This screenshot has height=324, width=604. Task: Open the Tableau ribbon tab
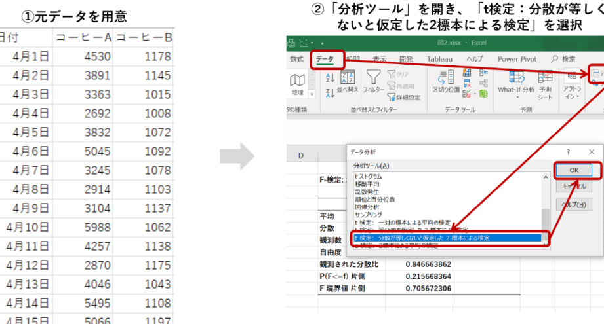pos(439,59)
